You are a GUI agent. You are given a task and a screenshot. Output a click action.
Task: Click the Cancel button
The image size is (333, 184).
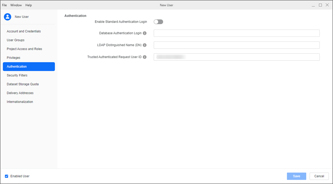[x=319, y=176]
